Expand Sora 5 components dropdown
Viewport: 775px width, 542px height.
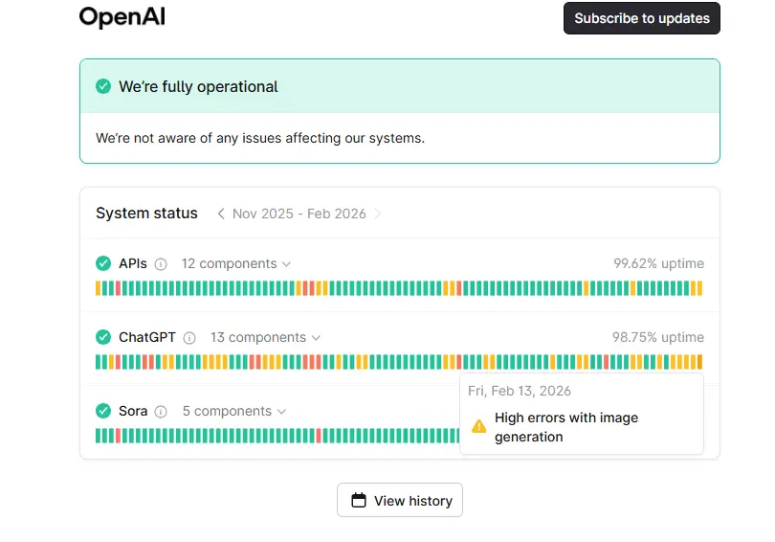234,411
